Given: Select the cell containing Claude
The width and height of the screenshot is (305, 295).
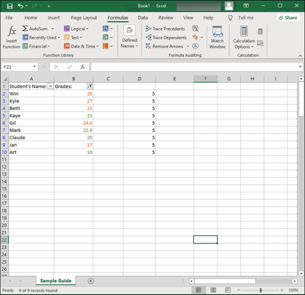Looking at the screenshot, I should [x=31, y=138].
